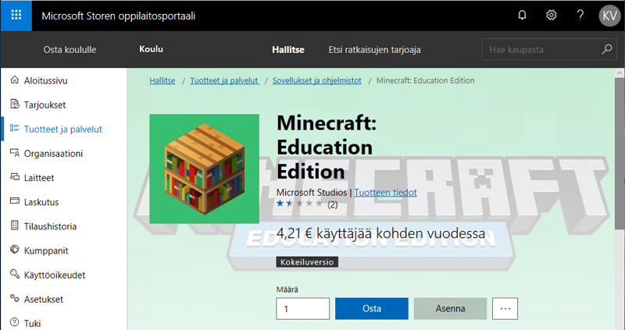
Task: Open the KV account avatar
Action: 609,16
